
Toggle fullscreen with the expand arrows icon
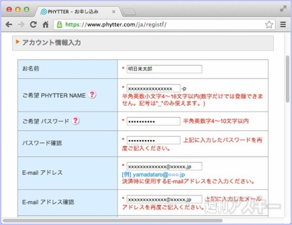click(x=283, y=8)
